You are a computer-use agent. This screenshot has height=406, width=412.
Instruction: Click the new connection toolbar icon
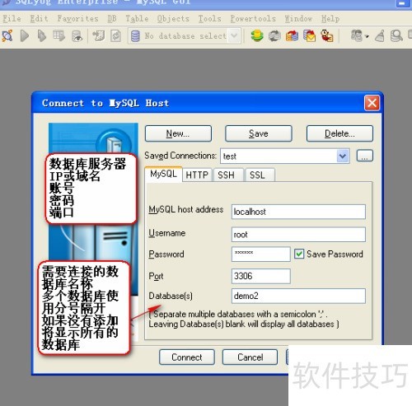pos(7,35)
